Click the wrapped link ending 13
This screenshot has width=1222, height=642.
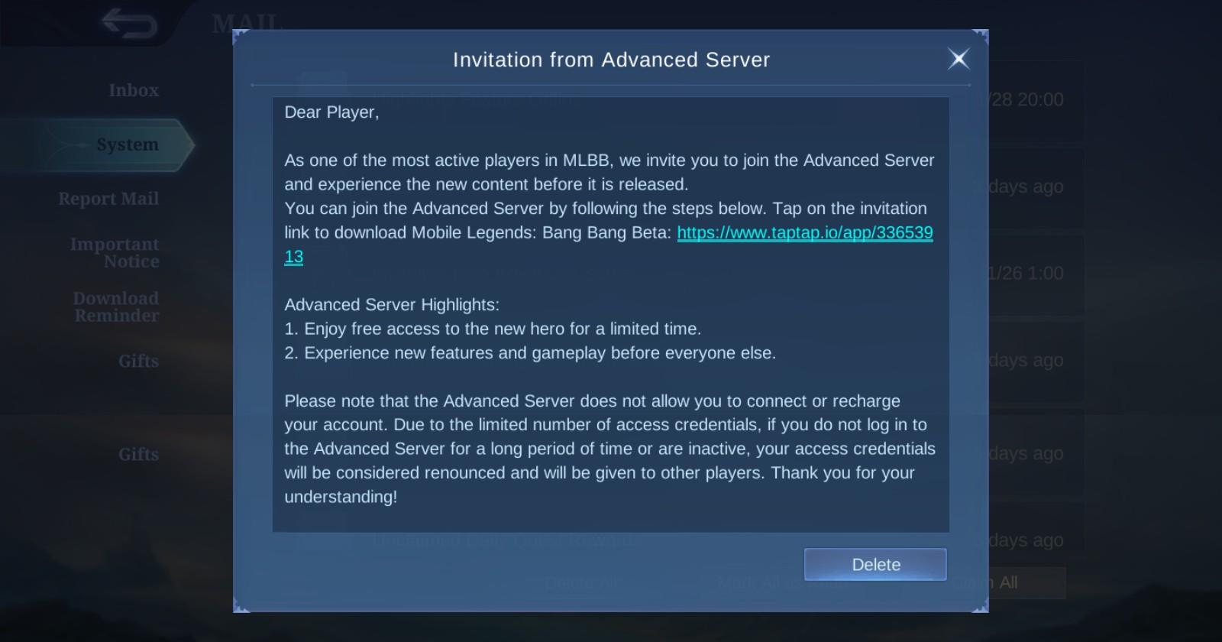click(x=293, y=257)
